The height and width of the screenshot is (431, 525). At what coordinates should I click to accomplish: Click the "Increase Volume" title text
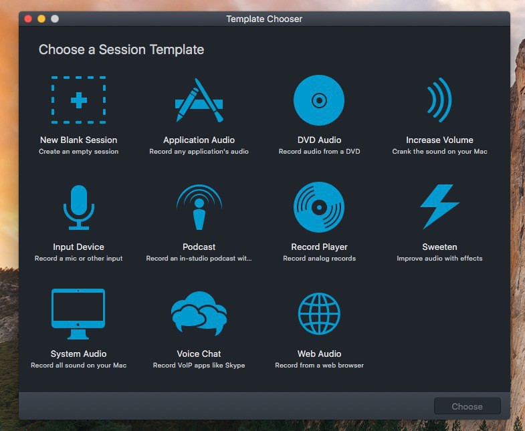pyautogui.click(x=439, y=140)
